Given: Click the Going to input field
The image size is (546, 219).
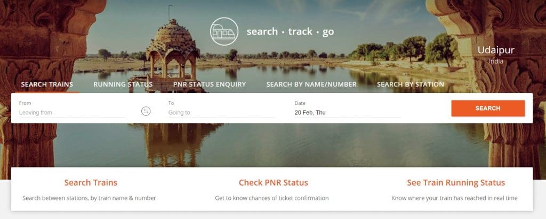Looking at the screenshot, I should click(221, 113).
